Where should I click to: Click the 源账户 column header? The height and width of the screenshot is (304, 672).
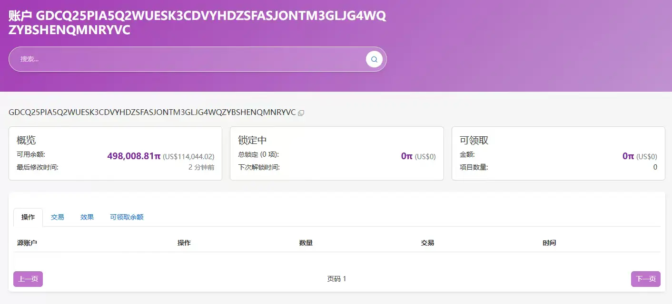[27, 243]
